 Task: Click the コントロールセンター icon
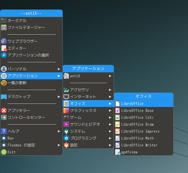4,117
